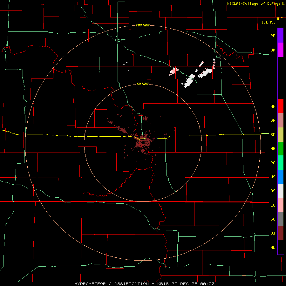286x286 pixels.
Task: Click the HYDROMETEOR CLASSIFICATION caption text
Action: 112,284
